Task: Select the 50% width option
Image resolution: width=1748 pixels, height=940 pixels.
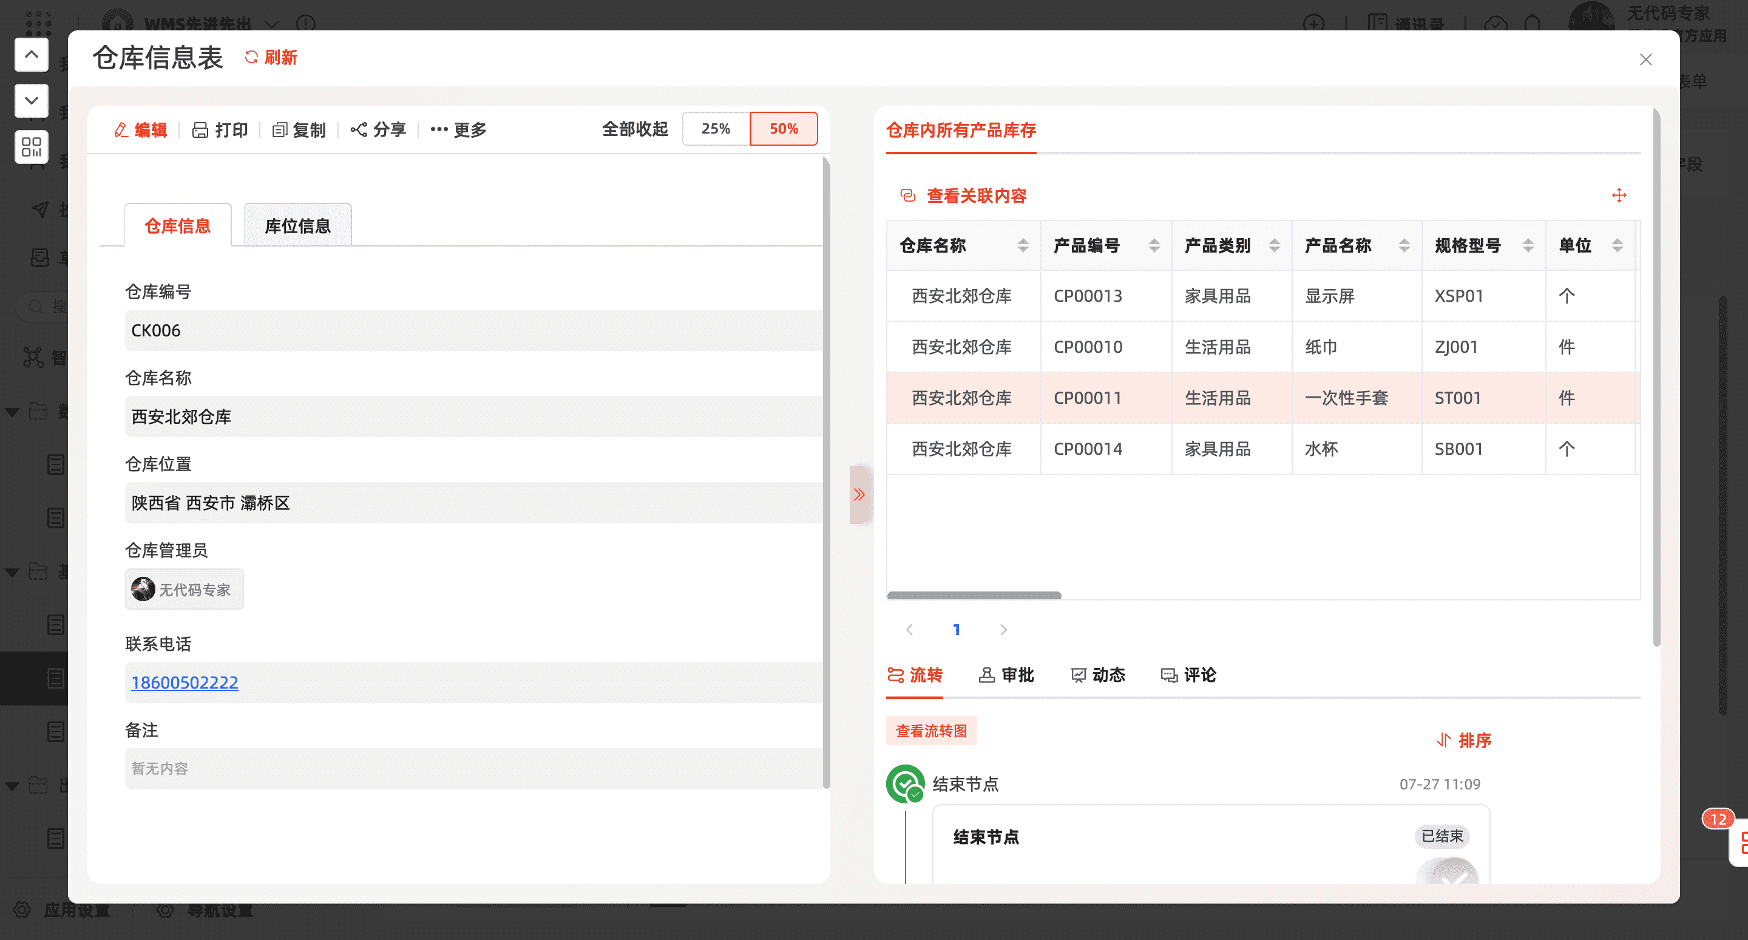Action: (783, 129)
